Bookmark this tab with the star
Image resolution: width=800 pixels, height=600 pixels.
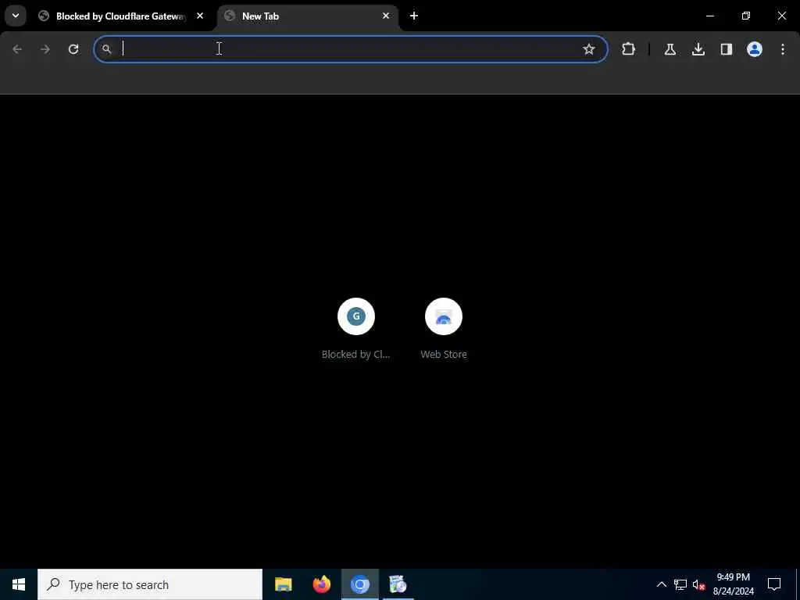pos(589,49)
